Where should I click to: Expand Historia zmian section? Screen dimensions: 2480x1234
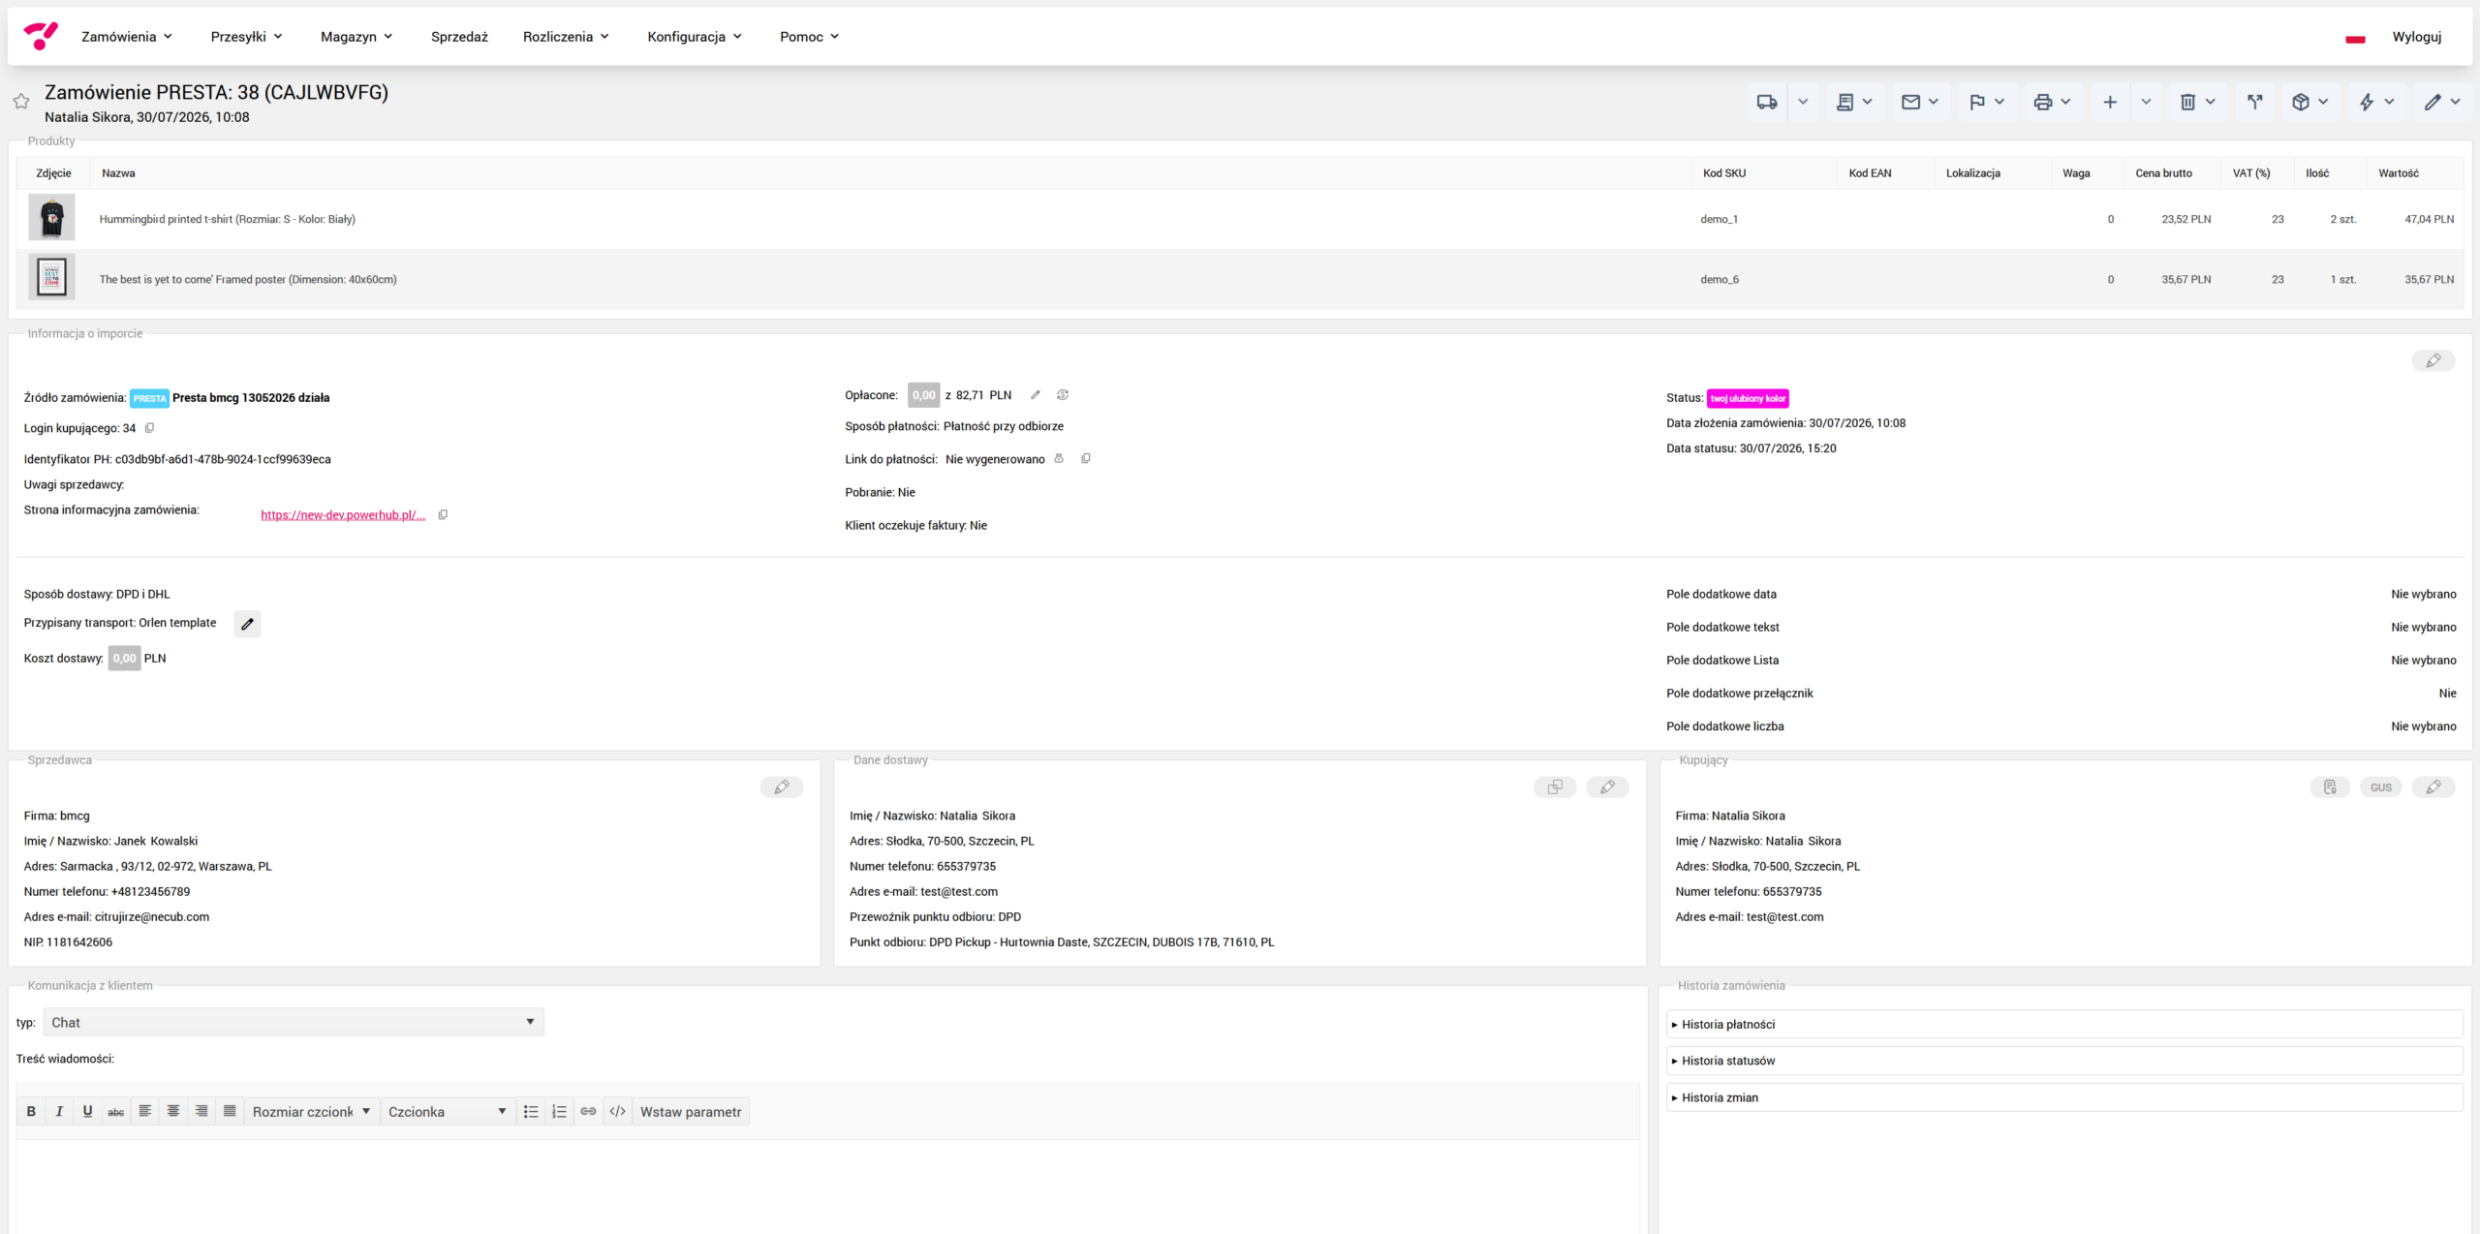[2064, 1098]
